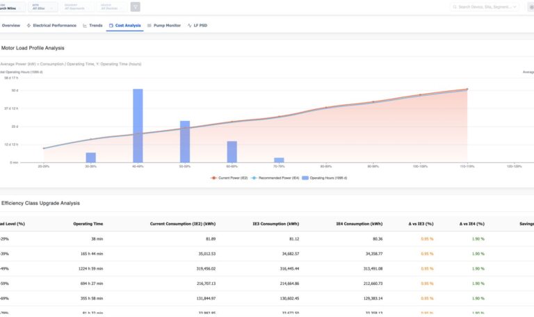Click the search magnifier icon

coord(455,7)
